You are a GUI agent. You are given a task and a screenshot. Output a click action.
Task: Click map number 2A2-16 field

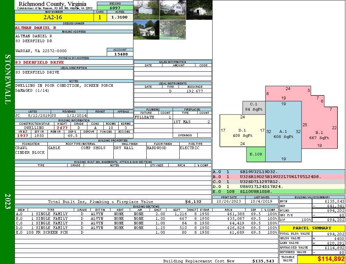pos(54,17)
